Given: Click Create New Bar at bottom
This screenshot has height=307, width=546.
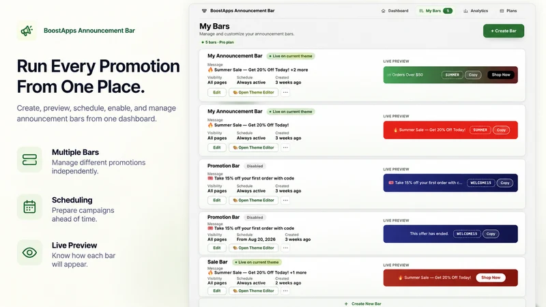Looking at the screenshot, I should point(362,304).
